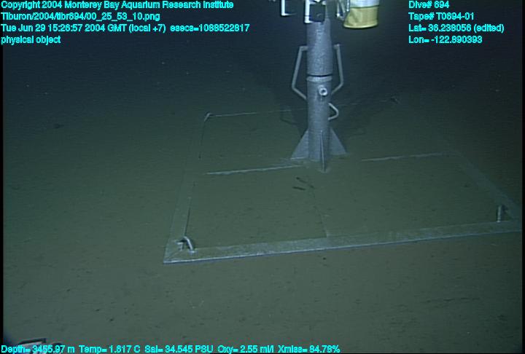Select the Depth= 3455.97 m readout
This screenshot has height=354, width=525.
pos(38,350)
